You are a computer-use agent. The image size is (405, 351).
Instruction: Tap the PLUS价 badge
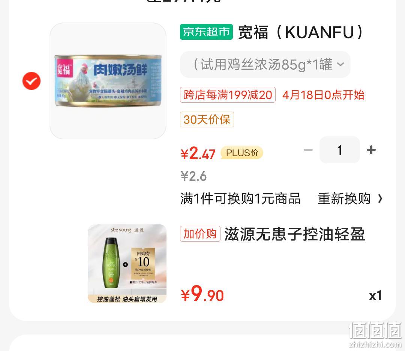[x=242, y=153]
